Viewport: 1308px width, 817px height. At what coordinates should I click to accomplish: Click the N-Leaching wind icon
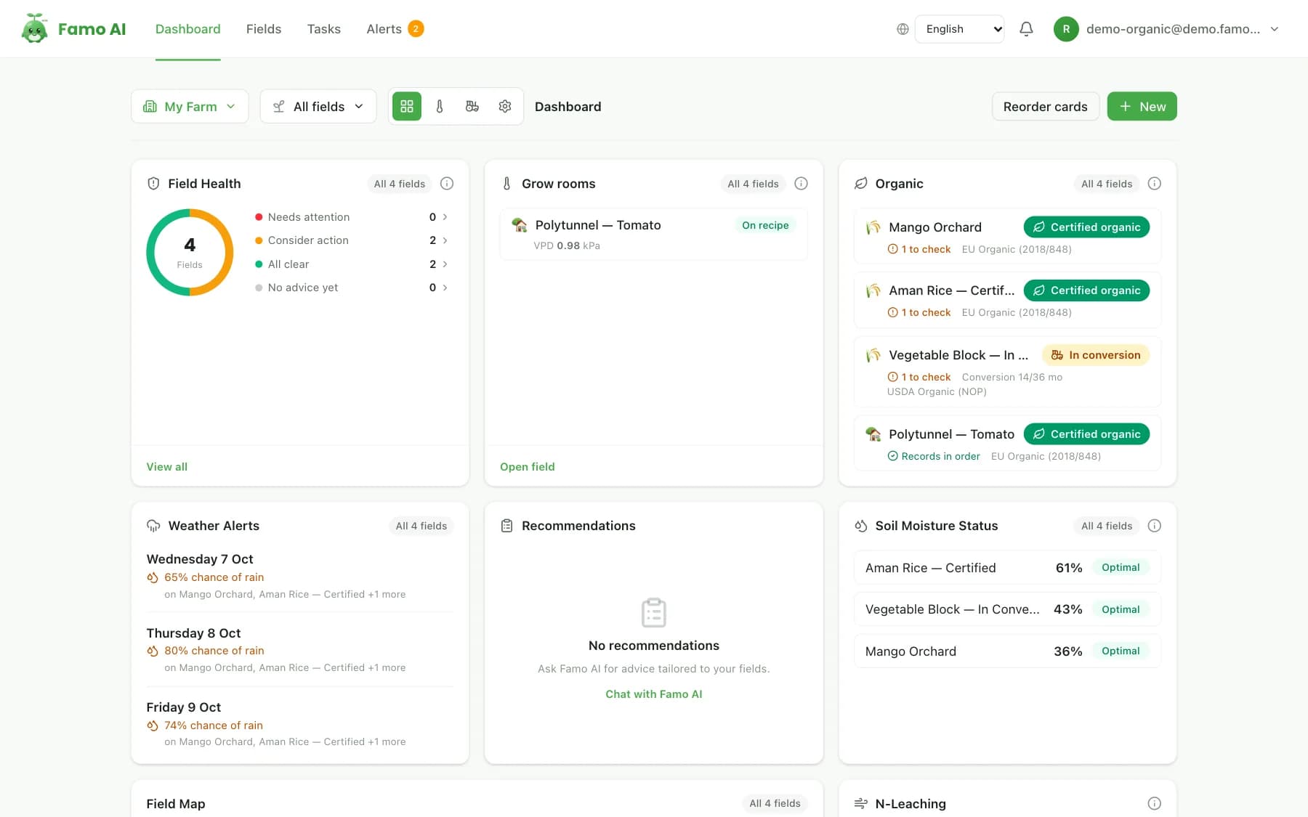(x=861, y=803)
